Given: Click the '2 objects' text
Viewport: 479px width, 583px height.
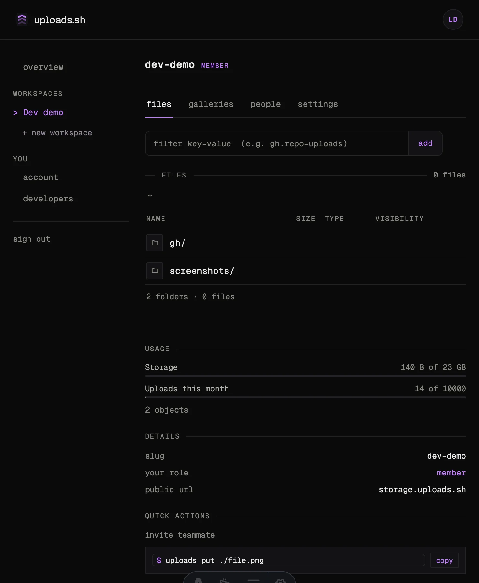Looking at the screenshot, I should pos(167,410).
